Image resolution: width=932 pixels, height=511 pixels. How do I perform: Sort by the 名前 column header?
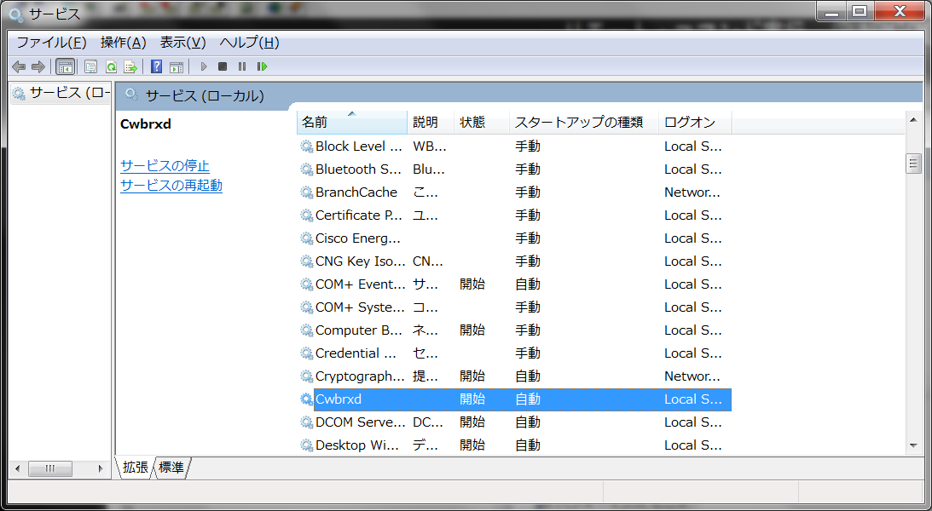[x=351, y=123]
